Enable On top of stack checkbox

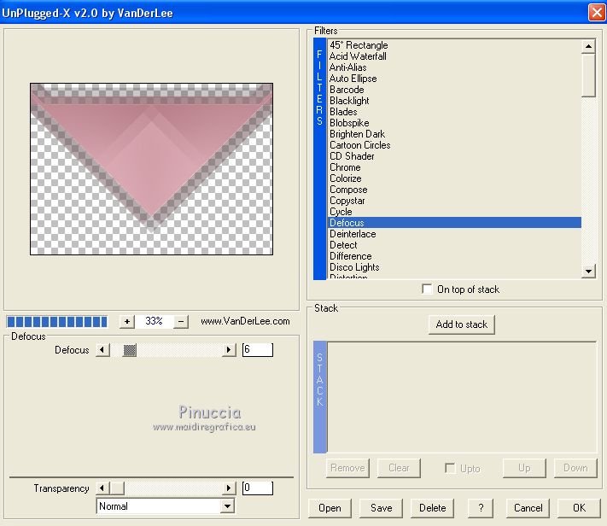427,289
